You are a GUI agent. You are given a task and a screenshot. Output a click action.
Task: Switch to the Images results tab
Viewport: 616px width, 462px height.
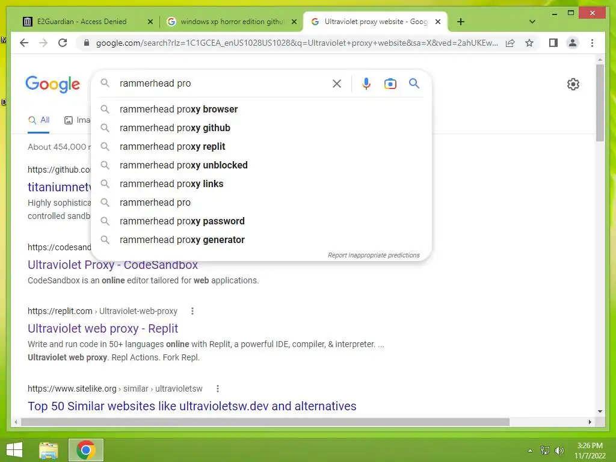(78, 120)
